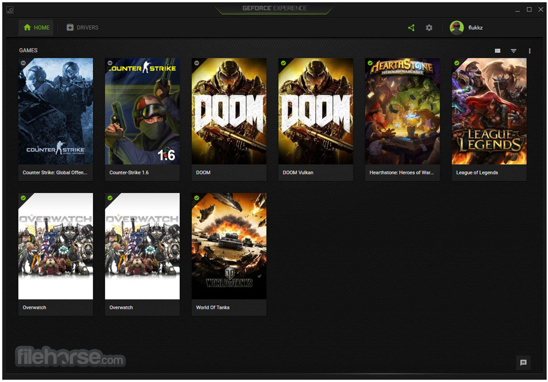
Task: Click the Hearthstone: Heroes of War... title
Action: 402,172
